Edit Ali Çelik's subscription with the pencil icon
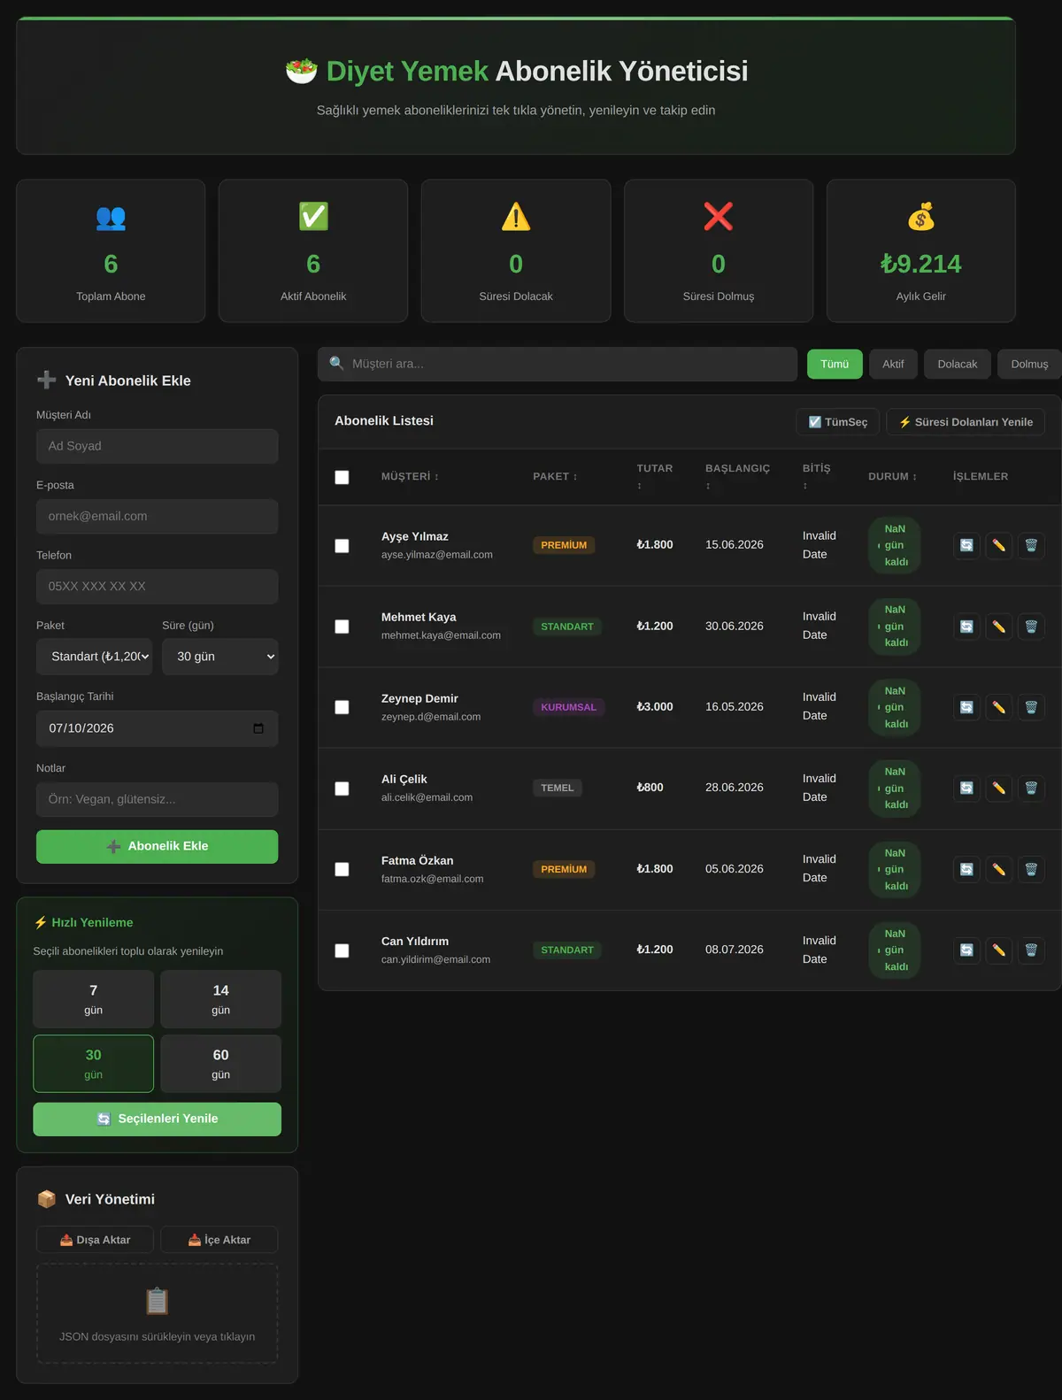Image resolution: width=1062 pixels, height=1400 pixels. 998,788
